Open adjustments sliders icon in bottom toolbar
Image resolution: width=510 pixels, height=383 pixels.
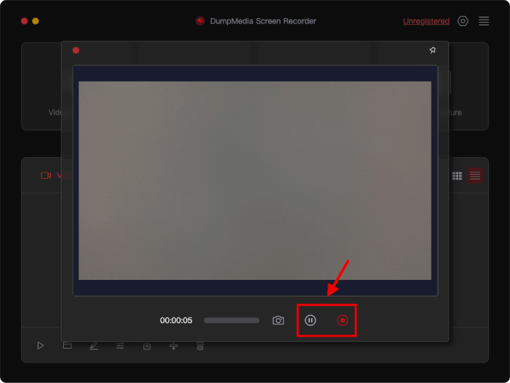click(120, 345)
